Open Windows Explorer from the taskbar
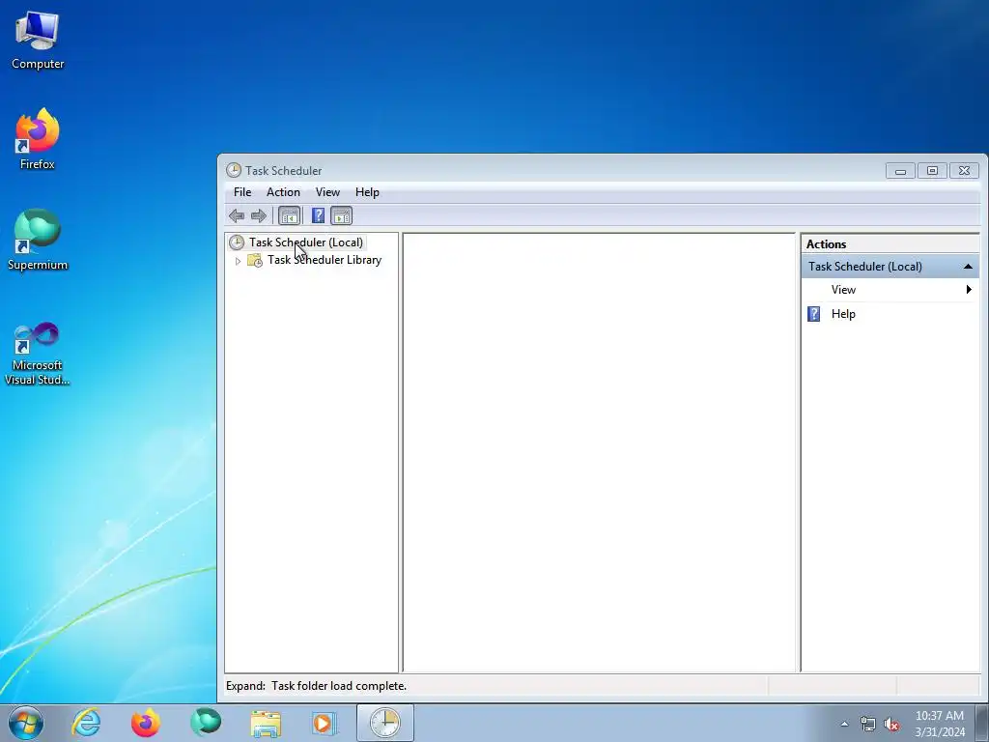 pyautogui.click(x=266, y=723)
